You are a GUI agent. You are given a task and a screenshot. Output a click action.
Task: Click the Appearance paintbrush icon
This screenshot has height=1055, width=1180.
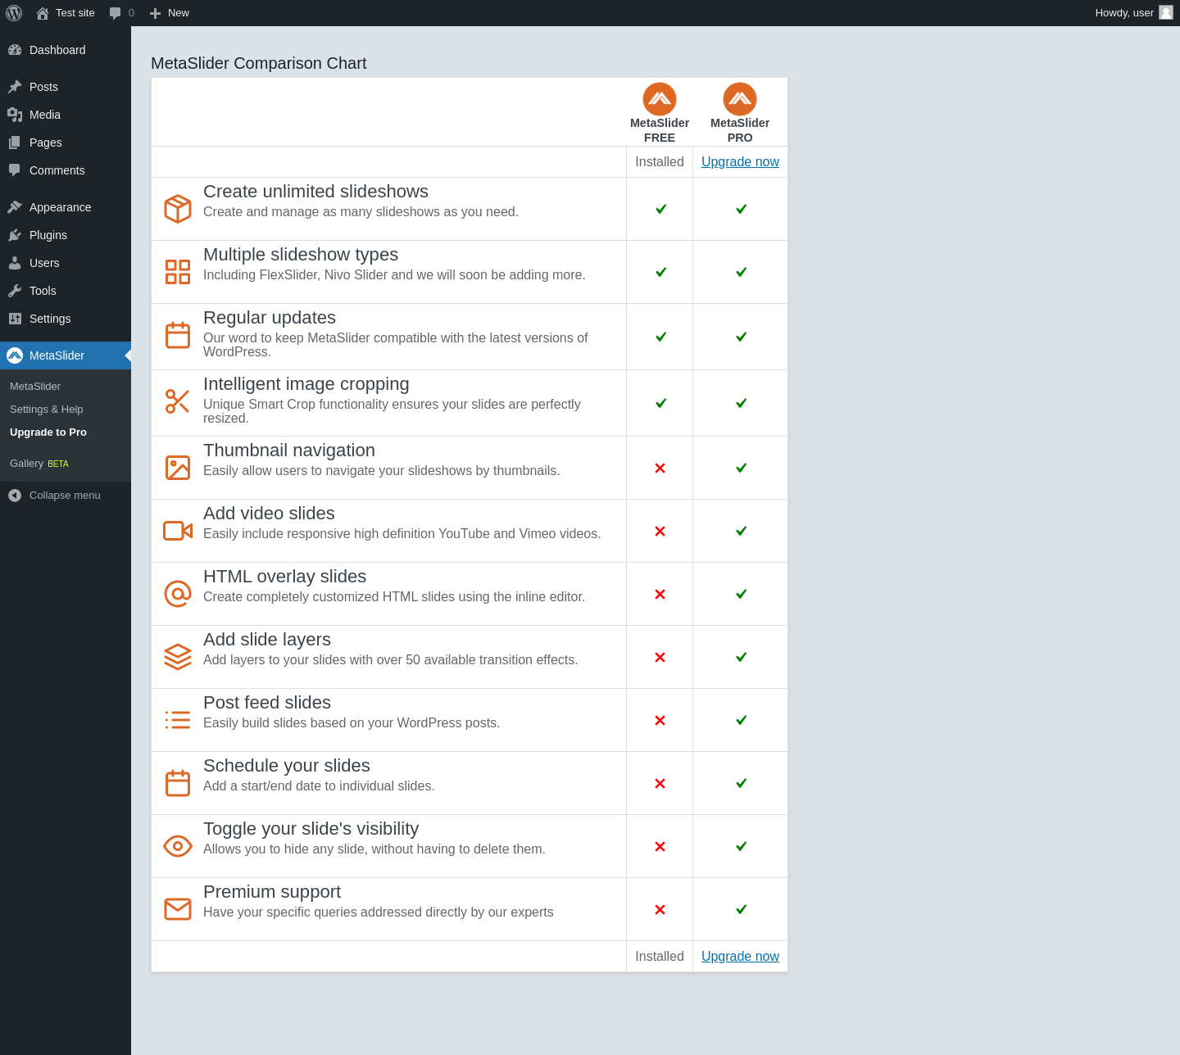pyautogui.click(x=15, y=207)
